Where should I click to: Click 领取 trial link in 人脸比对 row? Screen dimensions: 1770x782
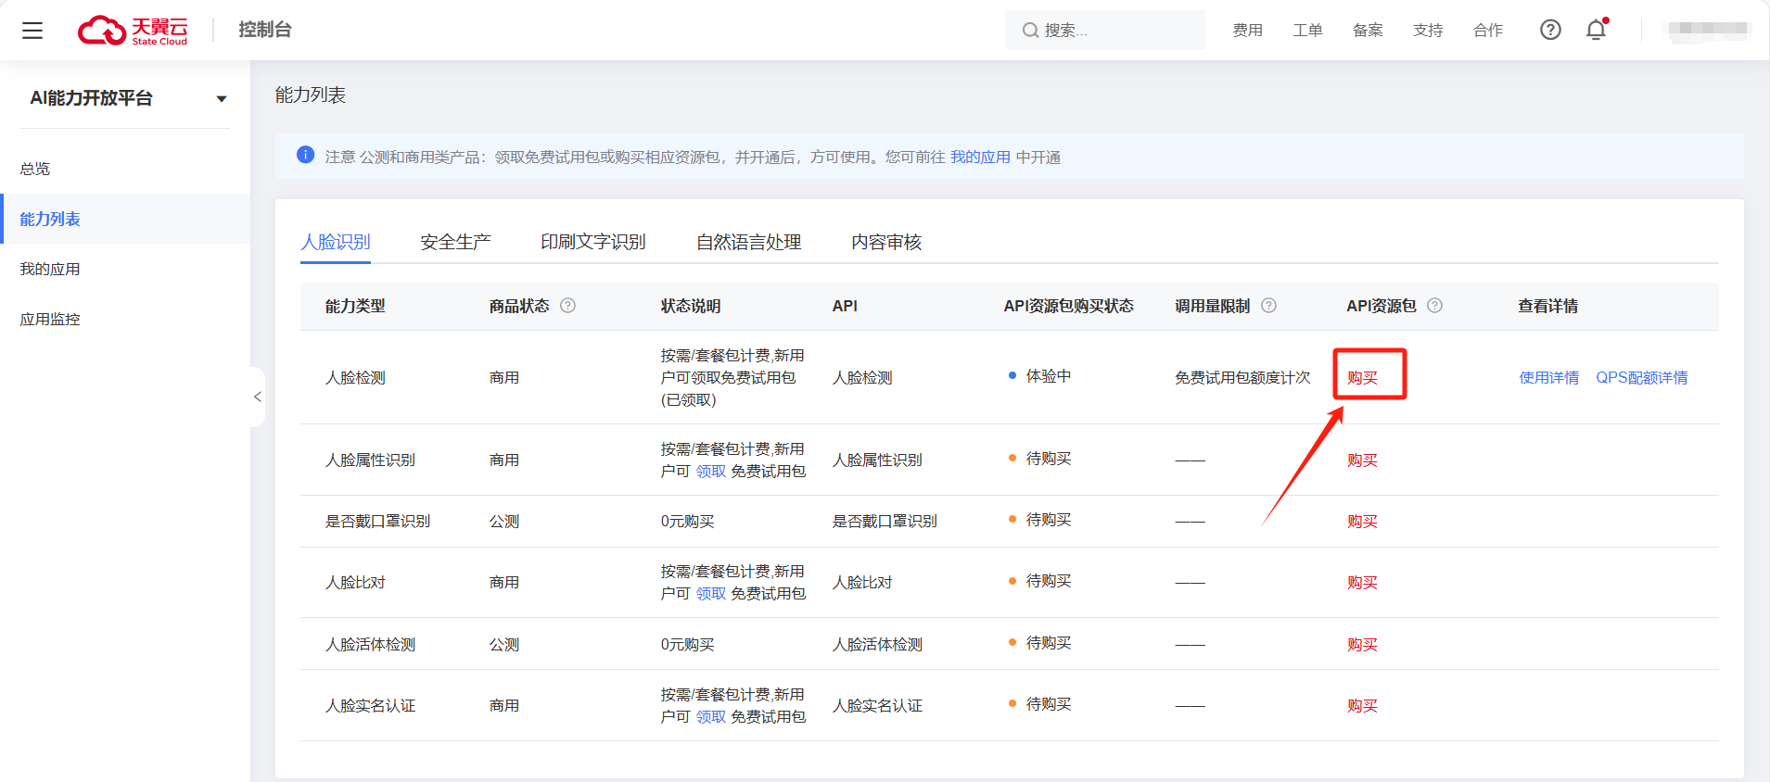711,593
